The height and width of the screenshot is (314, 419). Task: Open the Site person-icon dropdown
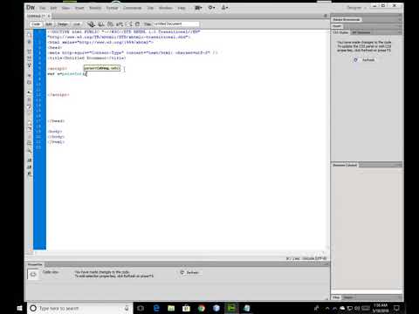coord(224,8)
